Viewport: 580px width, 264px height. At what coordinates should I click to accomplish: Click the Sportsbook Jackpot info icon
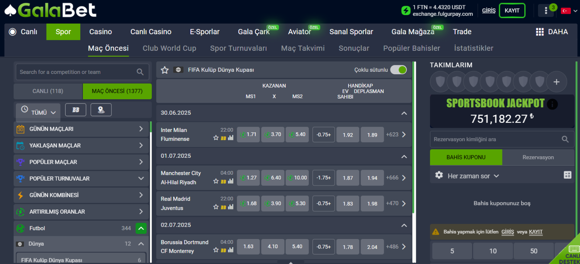point(552,104)
